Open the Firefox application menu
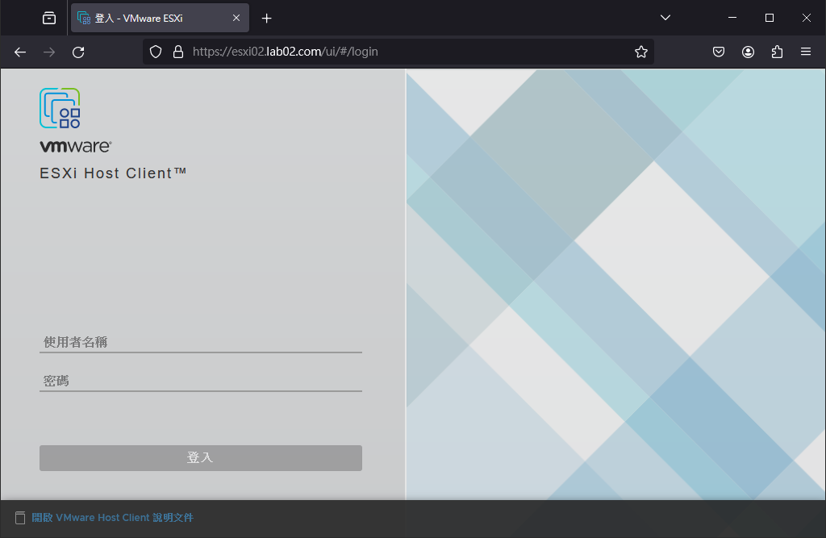Screen dimensions: 826x538 (x=806, y=52)
